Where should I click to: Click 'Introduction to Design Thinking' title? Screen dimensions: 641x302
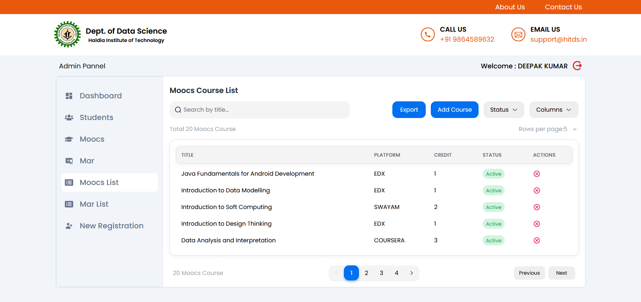pos(226,224)
